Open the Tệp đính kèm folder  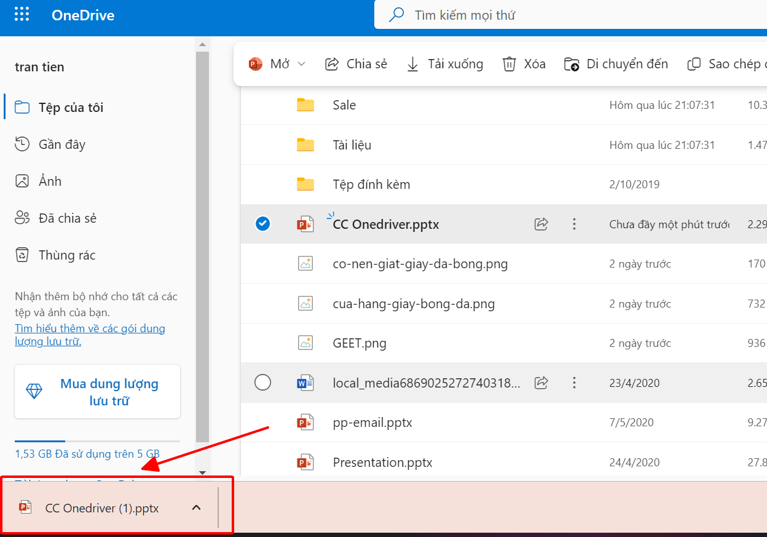coord(371,185)
